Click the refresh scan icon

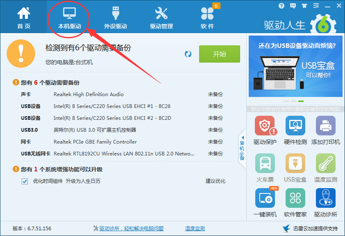click(x=188, y=54)
